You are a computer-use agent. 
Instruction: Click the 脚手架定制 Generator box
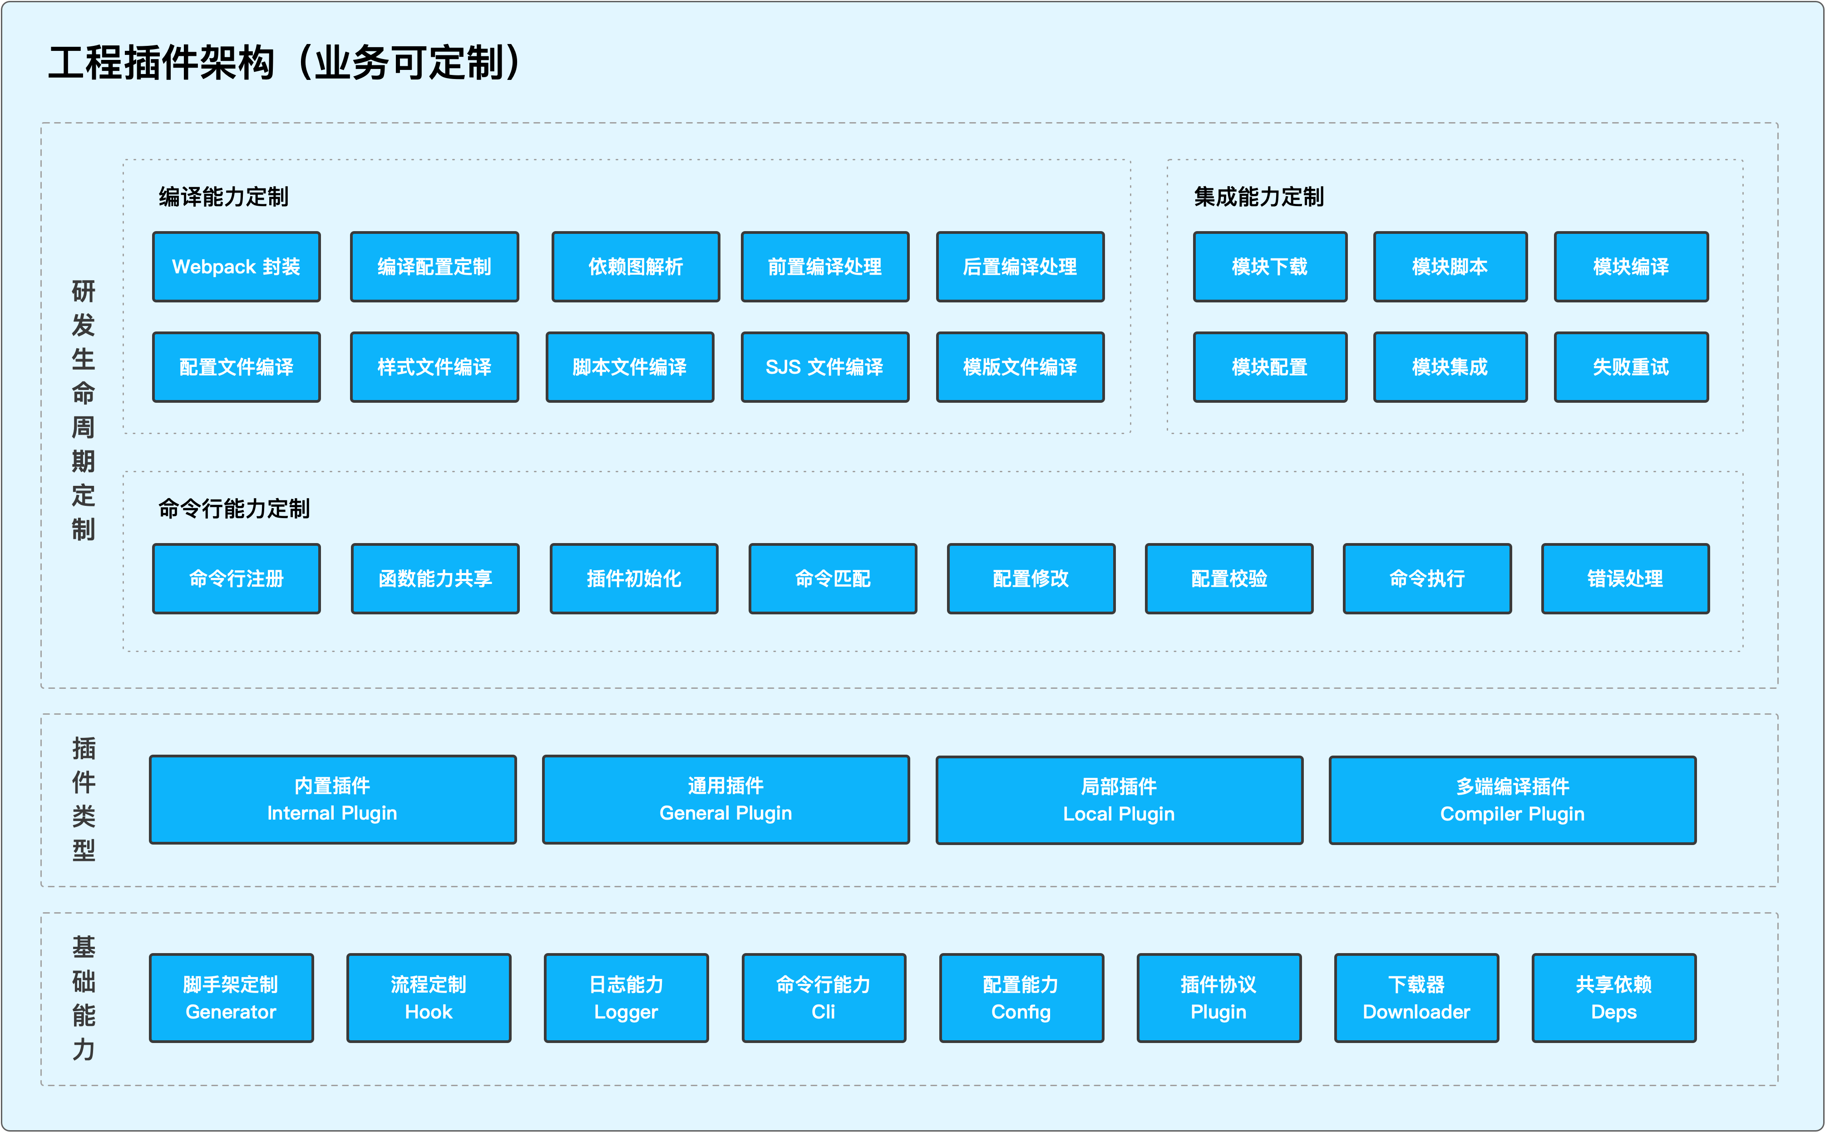231,998
